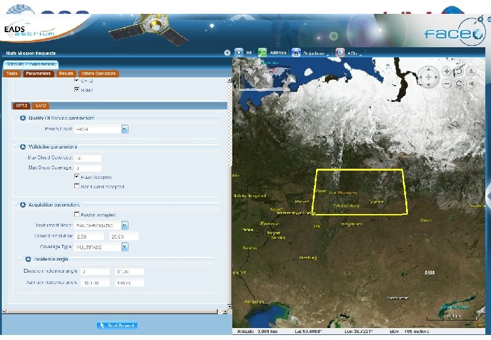
Task: Click horizontal scrollbar left arrow
Action: pos(4,312)
